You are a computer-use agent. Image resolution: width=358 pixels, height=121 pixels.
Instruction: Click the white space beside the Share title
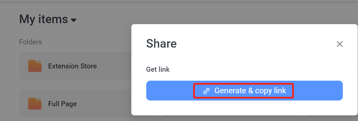click(256, 44)
